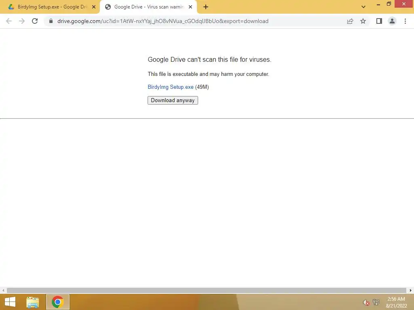Reload the current page
This screenshot has height=310, width=414.
coord(35,21)
